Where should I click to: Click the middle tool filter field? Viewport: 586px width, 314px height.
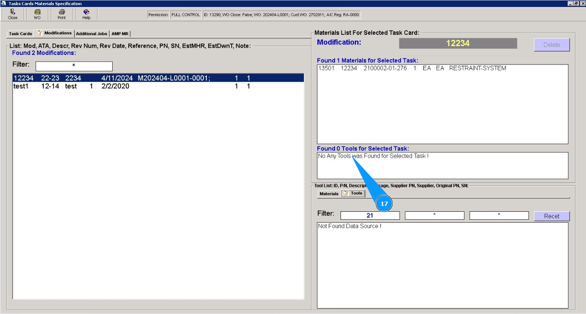pos(435,215)
